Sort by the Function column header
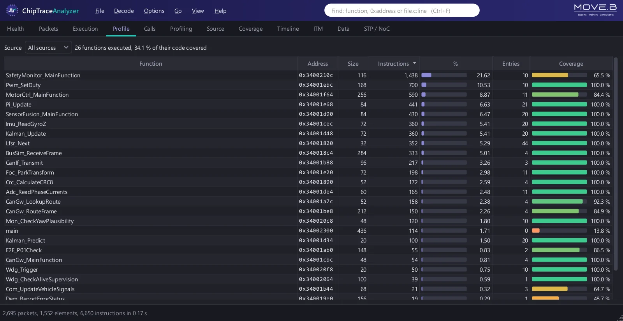This screenshot has height=321, width=623. 151,63
